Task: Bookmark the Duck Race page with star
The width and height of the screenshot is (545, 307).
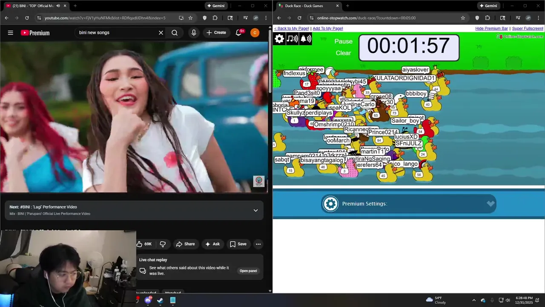Action: pyautogui.click(x=463, y=18)
